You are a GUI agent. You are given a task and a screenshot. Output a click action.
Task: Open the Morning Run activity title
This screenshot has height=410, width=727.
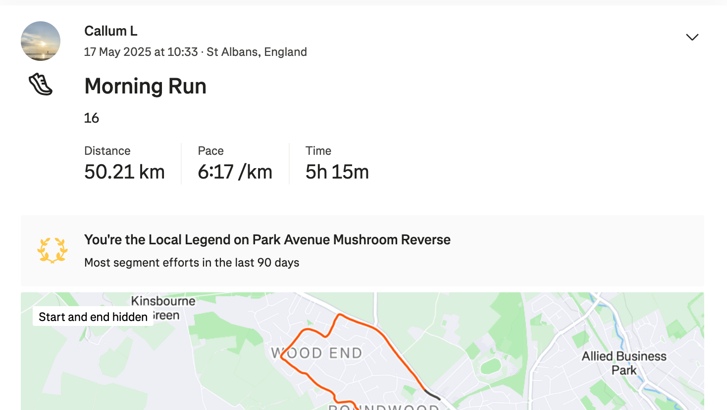pos(145,86)
